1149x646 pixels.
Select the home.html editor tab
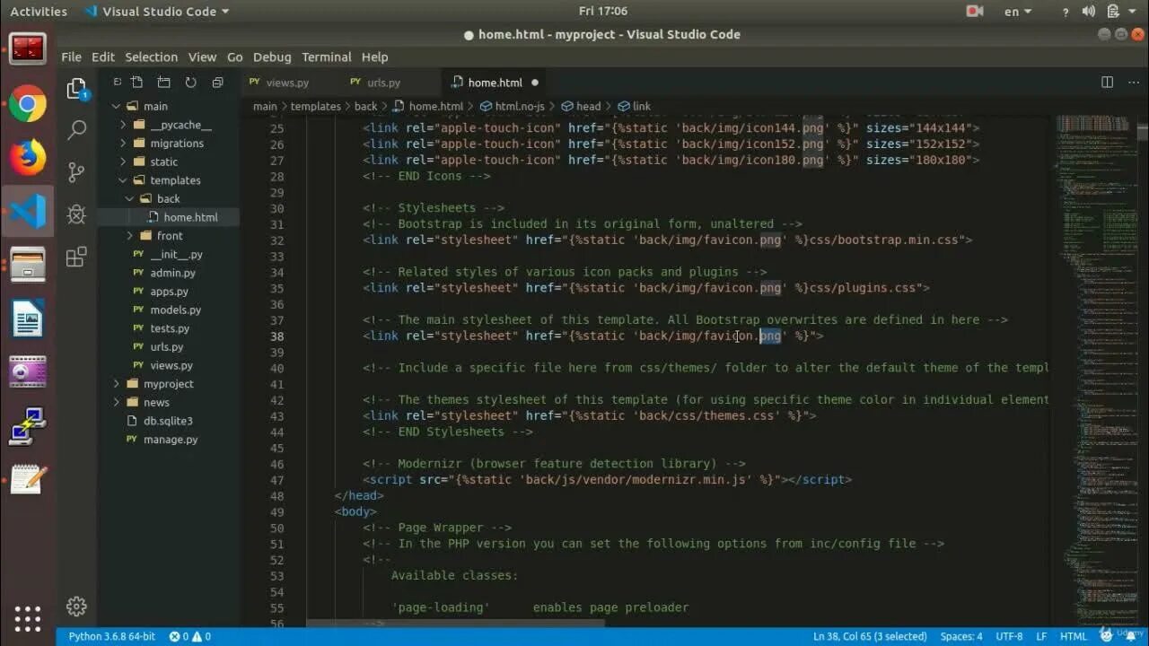[x=495, y=82]
